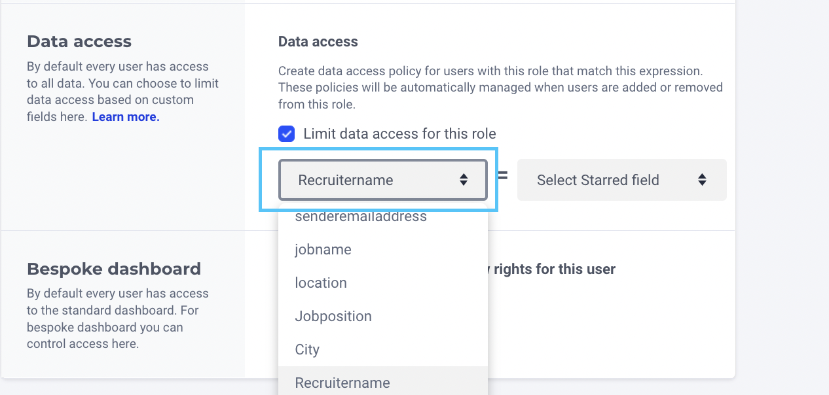Click the arrows icon on Starred field selector

pyautogui.click(x=702, y=180)
